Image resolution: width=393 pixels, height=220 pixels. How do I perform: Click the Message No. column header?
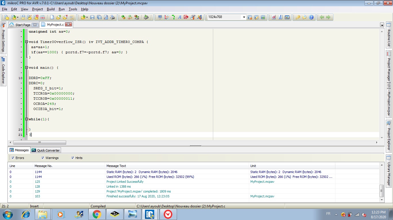tap(69, 166)
